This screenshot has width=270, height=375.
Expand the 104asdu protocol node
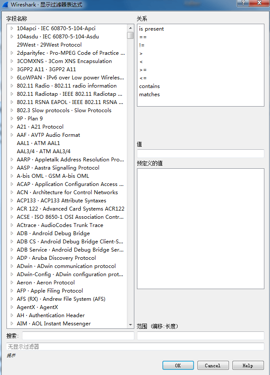12,36
